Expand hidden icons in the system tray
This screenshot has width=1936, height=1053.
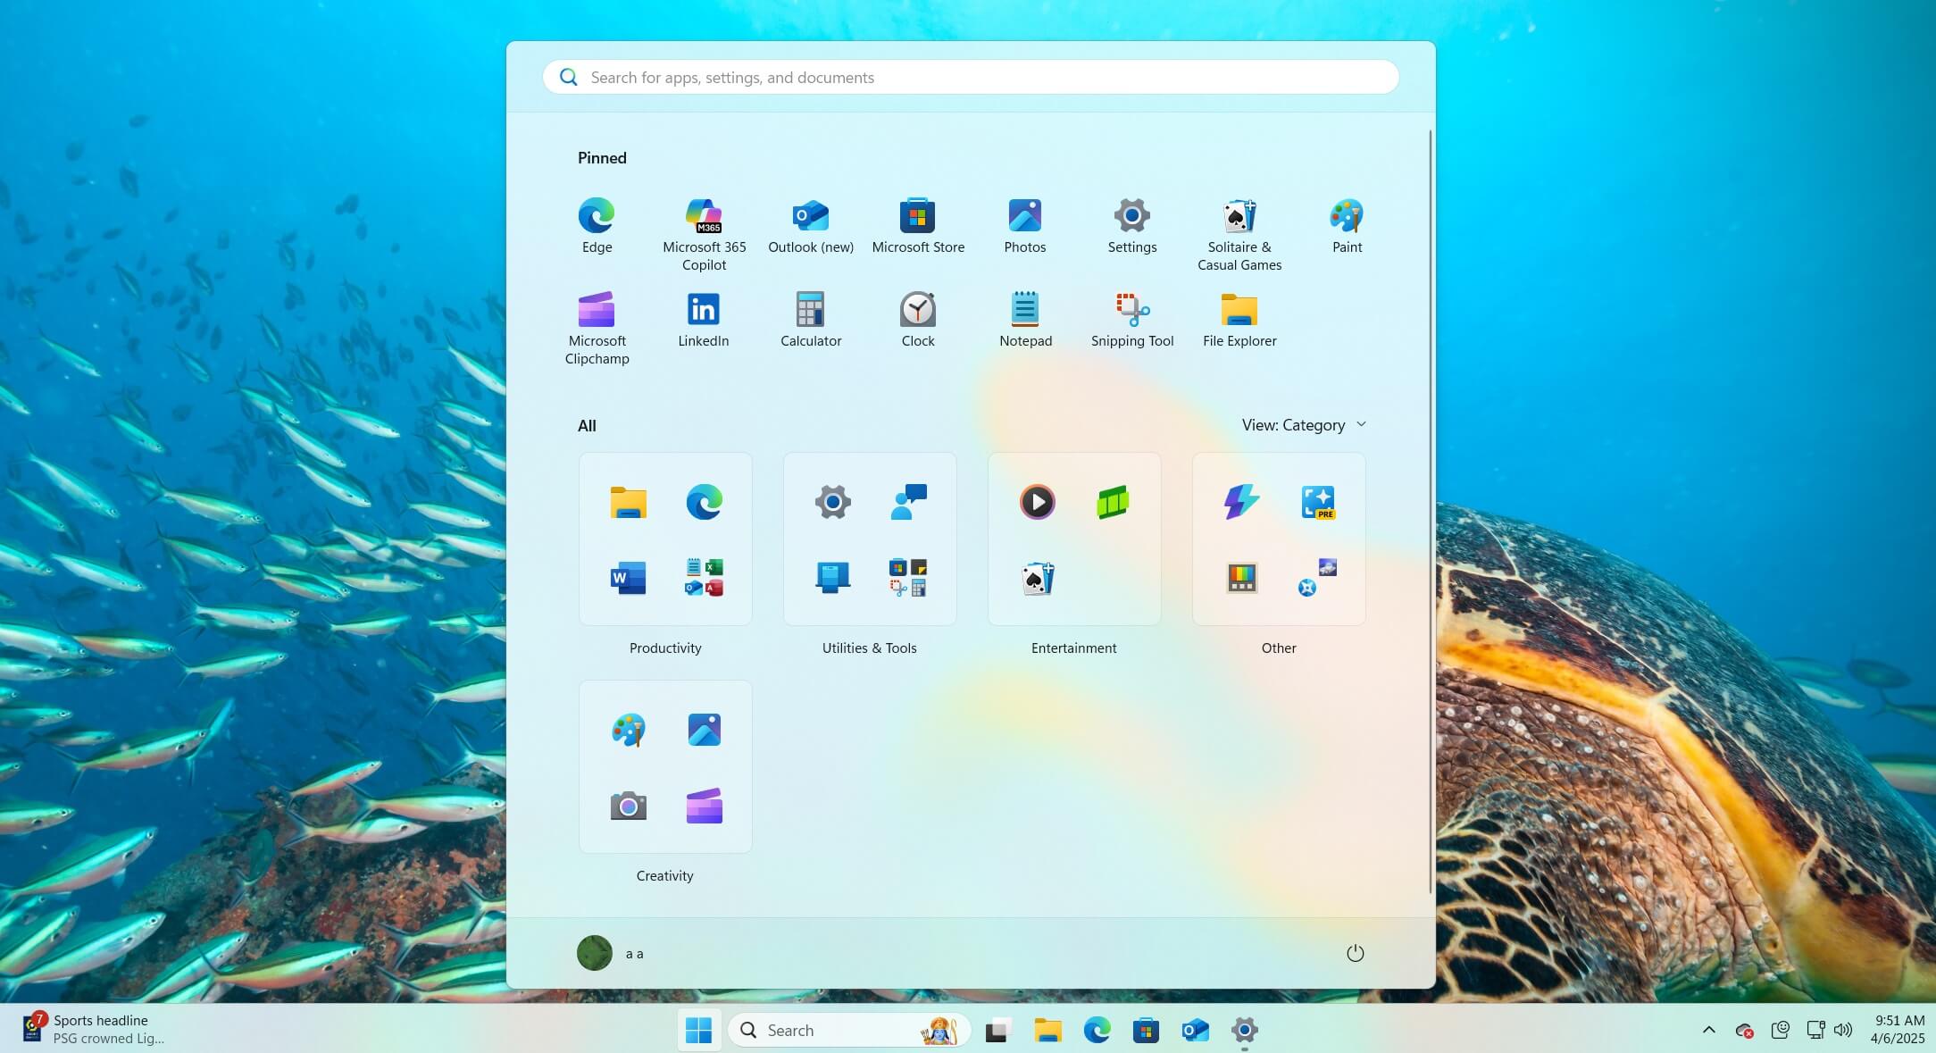[x=1708, y=1029]
